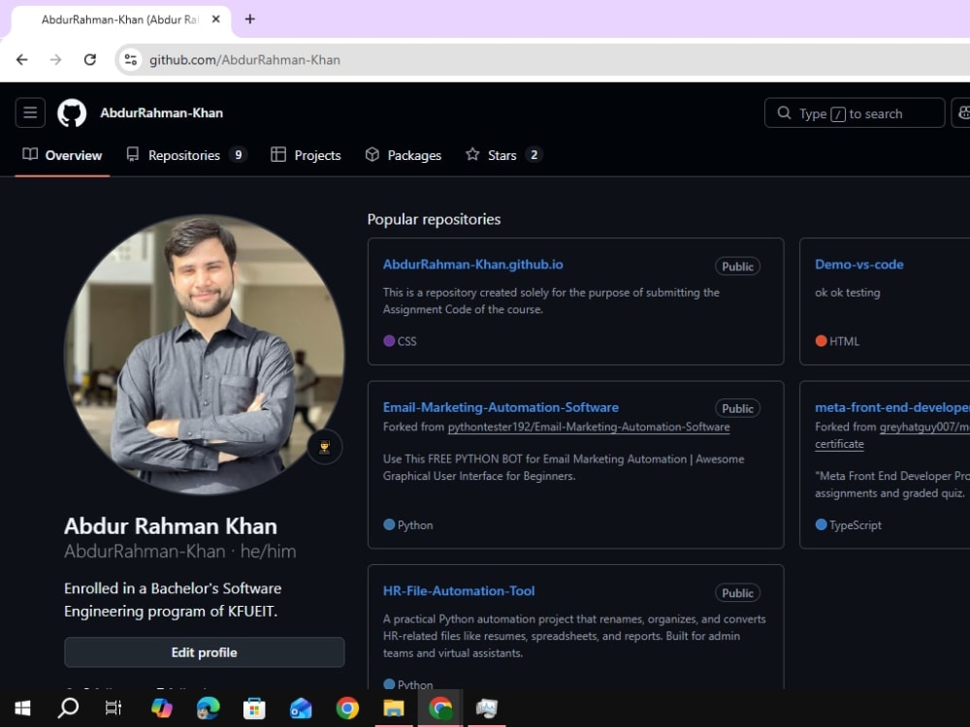Click the GitHub Octocat logo

[72, 113]
